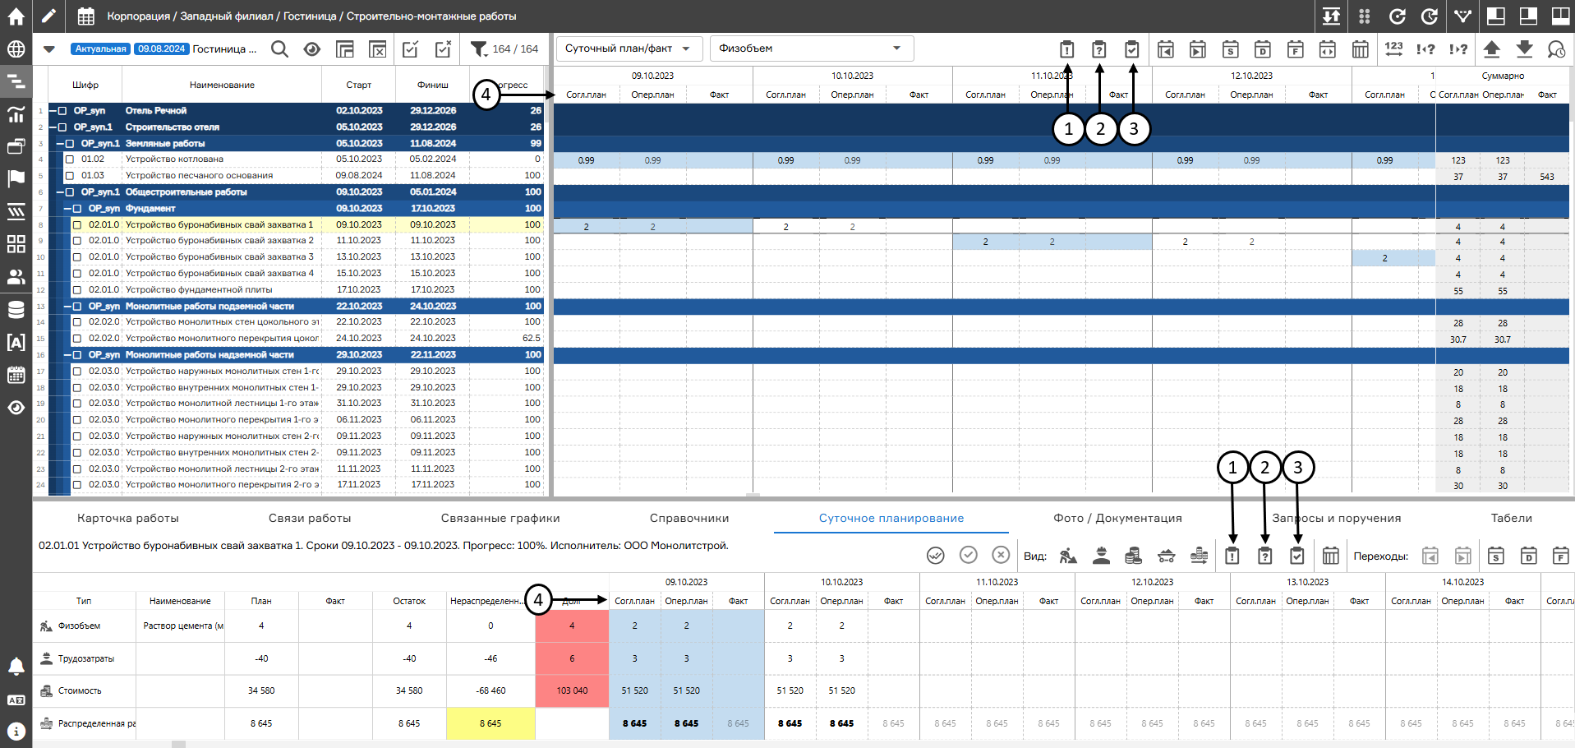Check the box for row 01.02 Устройство котлована

[x=70, y=159]
